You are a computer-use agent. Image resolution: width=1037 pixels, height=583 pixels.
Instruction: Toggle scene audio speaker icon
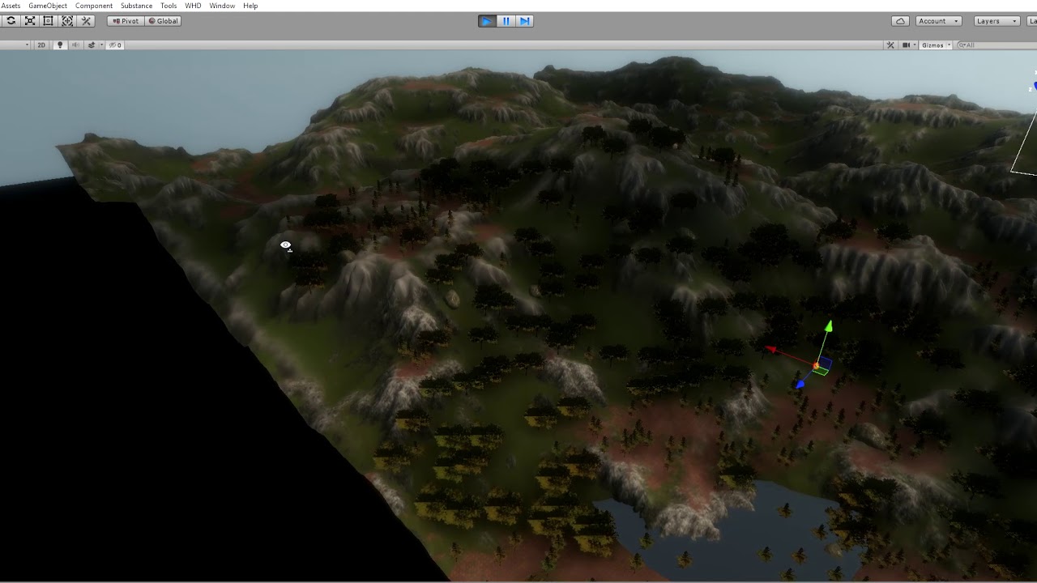click(x=75, y=45)
